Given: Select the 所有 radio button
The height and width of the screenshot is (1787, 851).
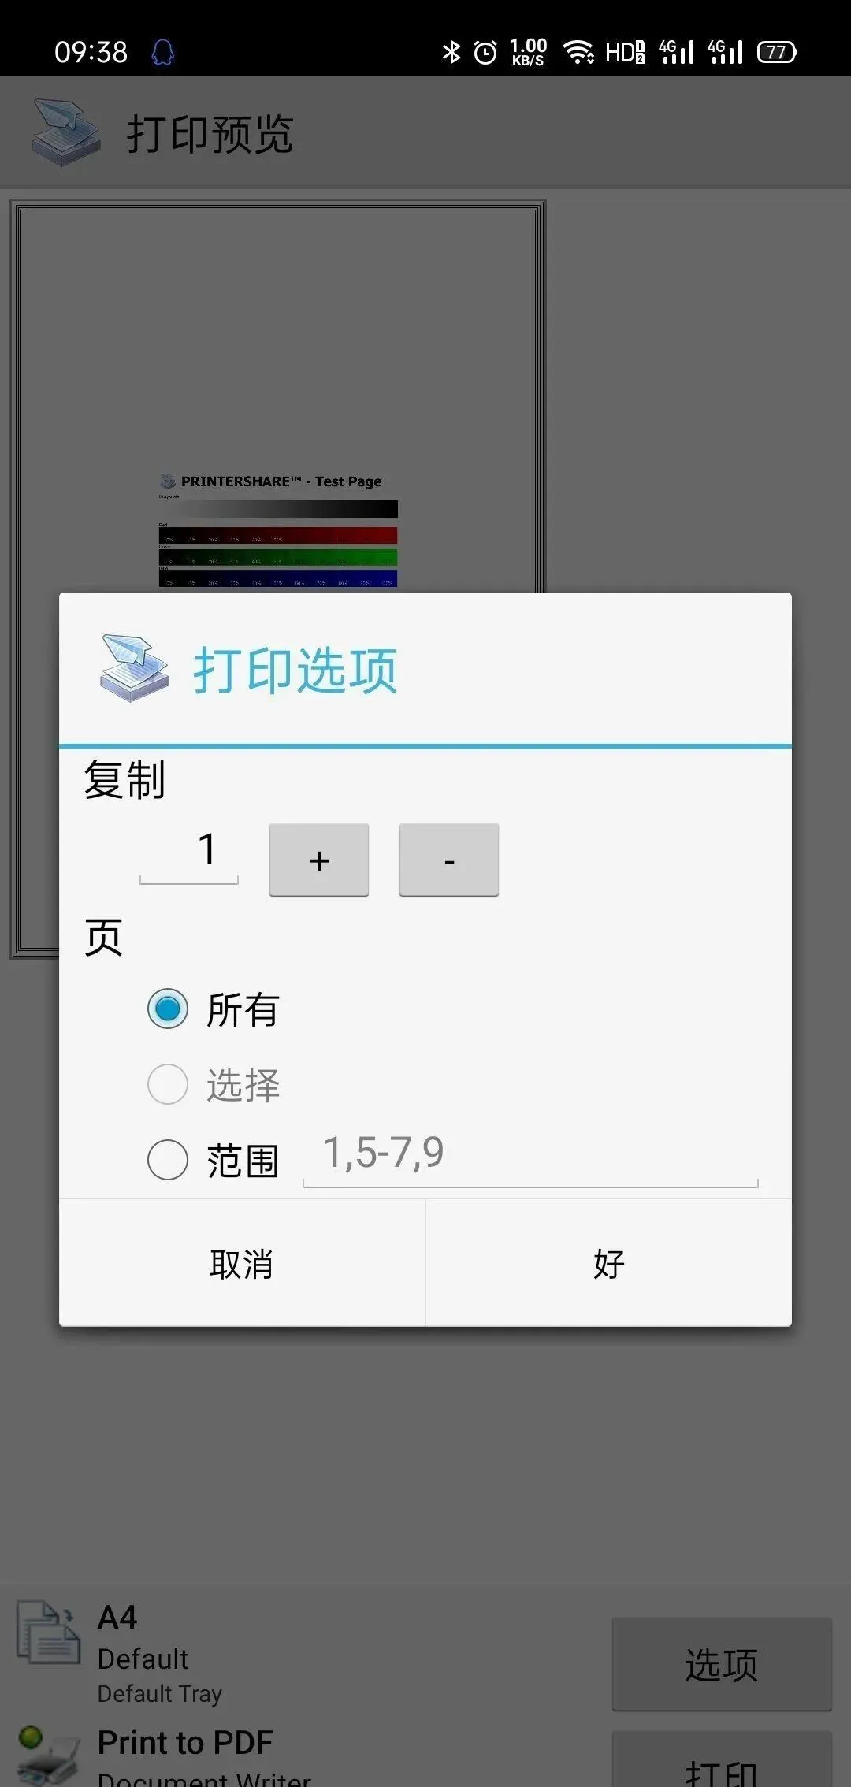Looking at the screenshot, I should (x=168, y=1009).
